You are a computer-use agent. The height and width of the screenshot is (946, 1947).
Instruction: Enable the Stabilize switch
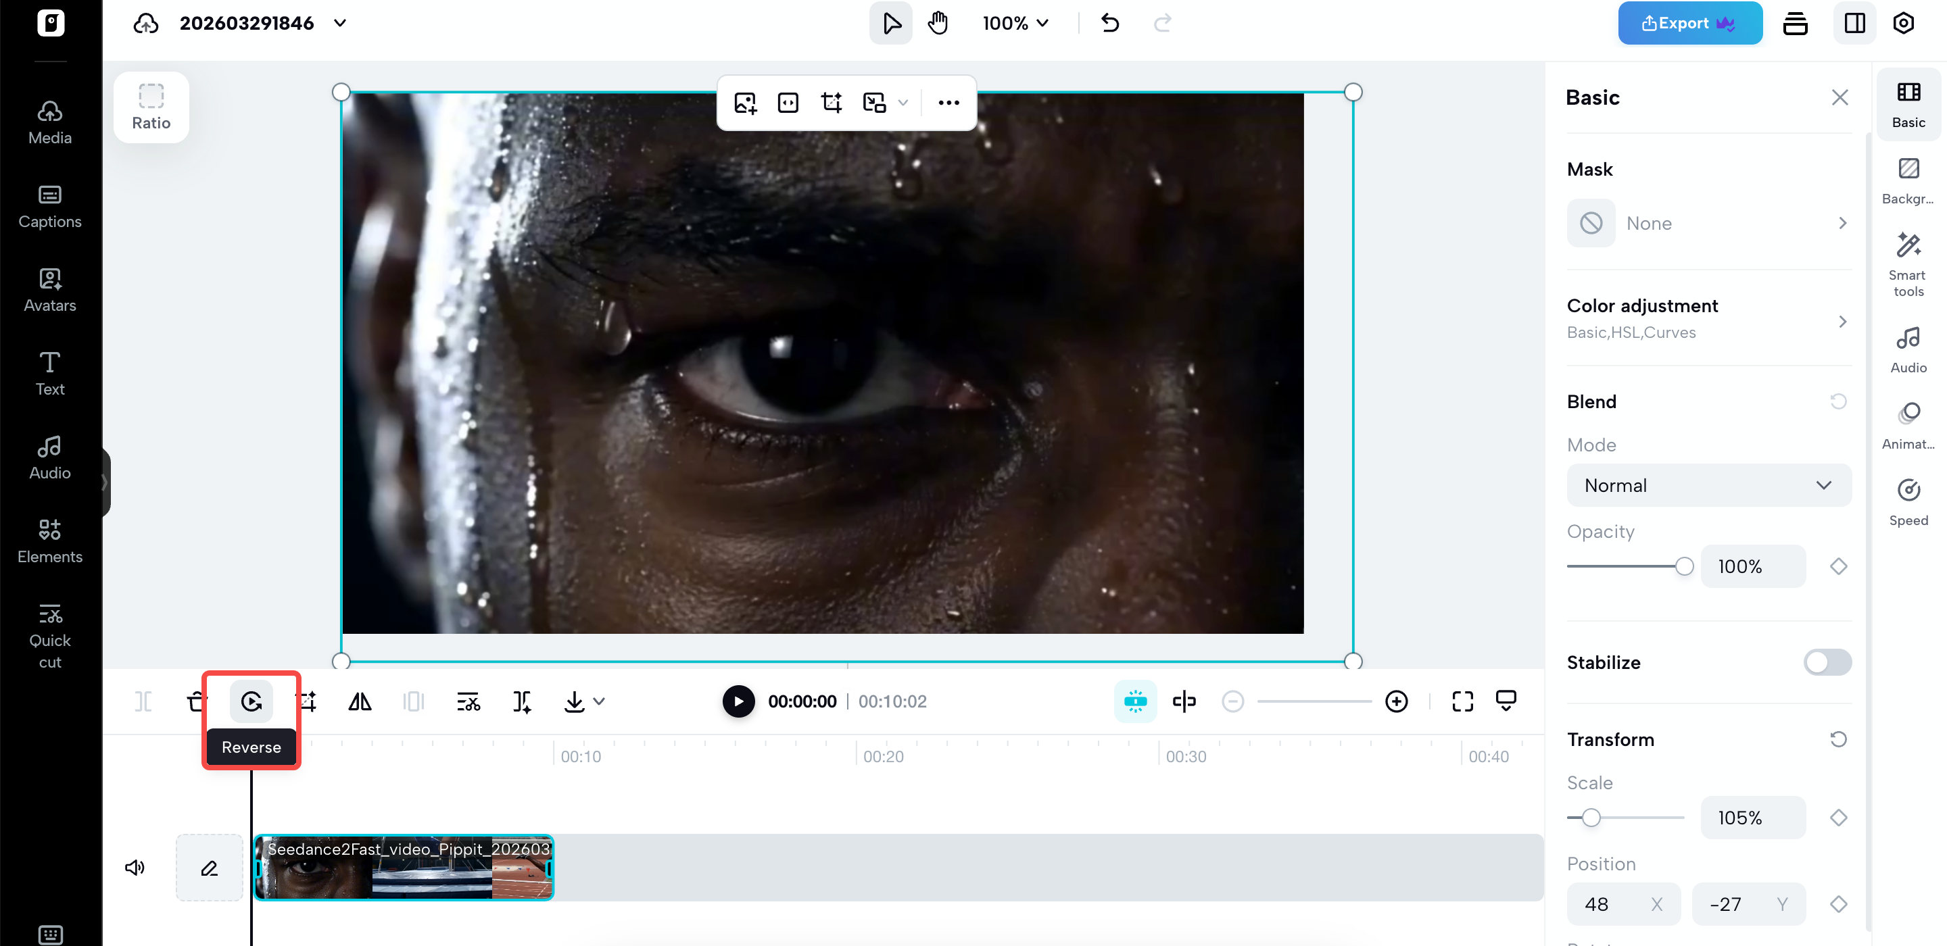coord(1826,662)
